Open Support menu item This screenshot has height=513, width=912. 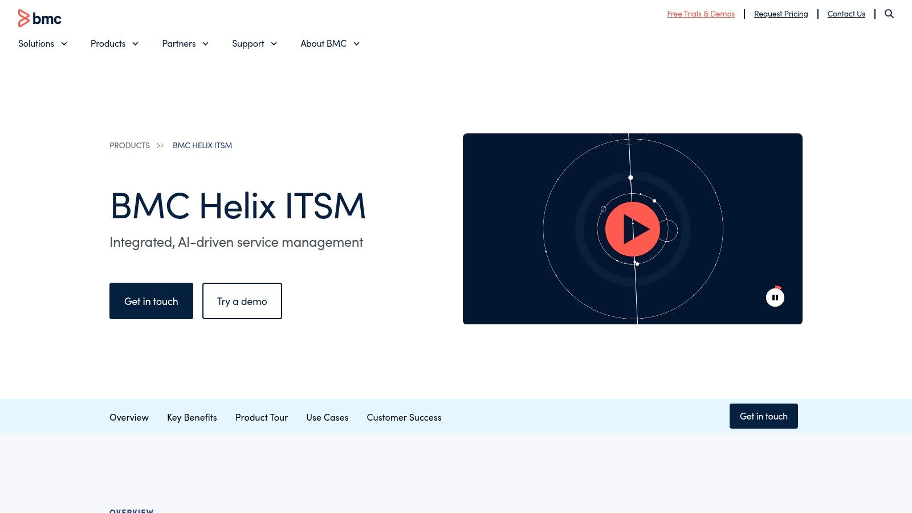click(248, 44)
